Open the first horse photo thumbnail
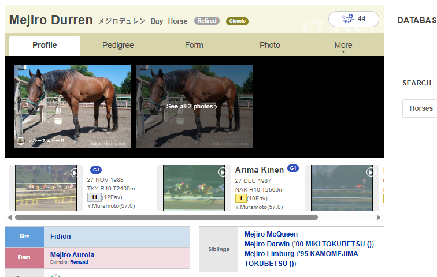 pyautogui.click(x=72, y=107)
